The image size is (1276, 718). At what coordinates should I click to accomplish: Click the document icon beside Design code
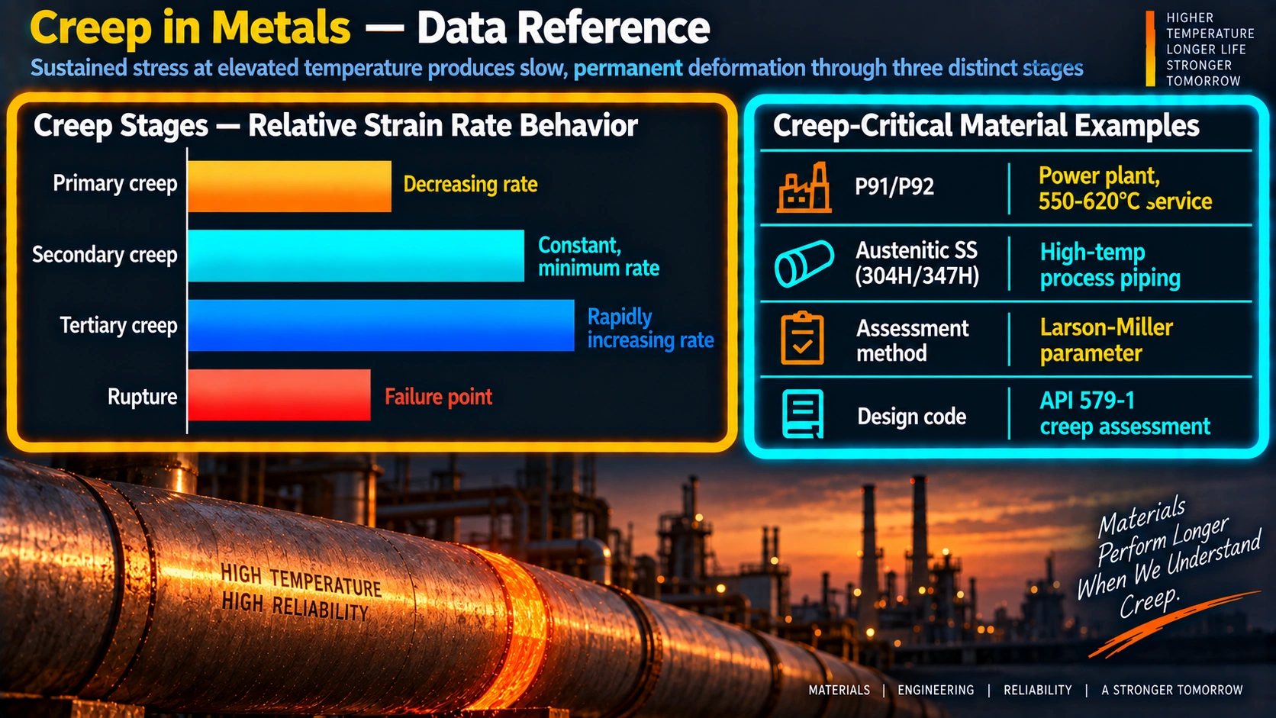click(803, 414)
